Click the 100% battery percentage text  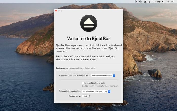coord(154,2)
